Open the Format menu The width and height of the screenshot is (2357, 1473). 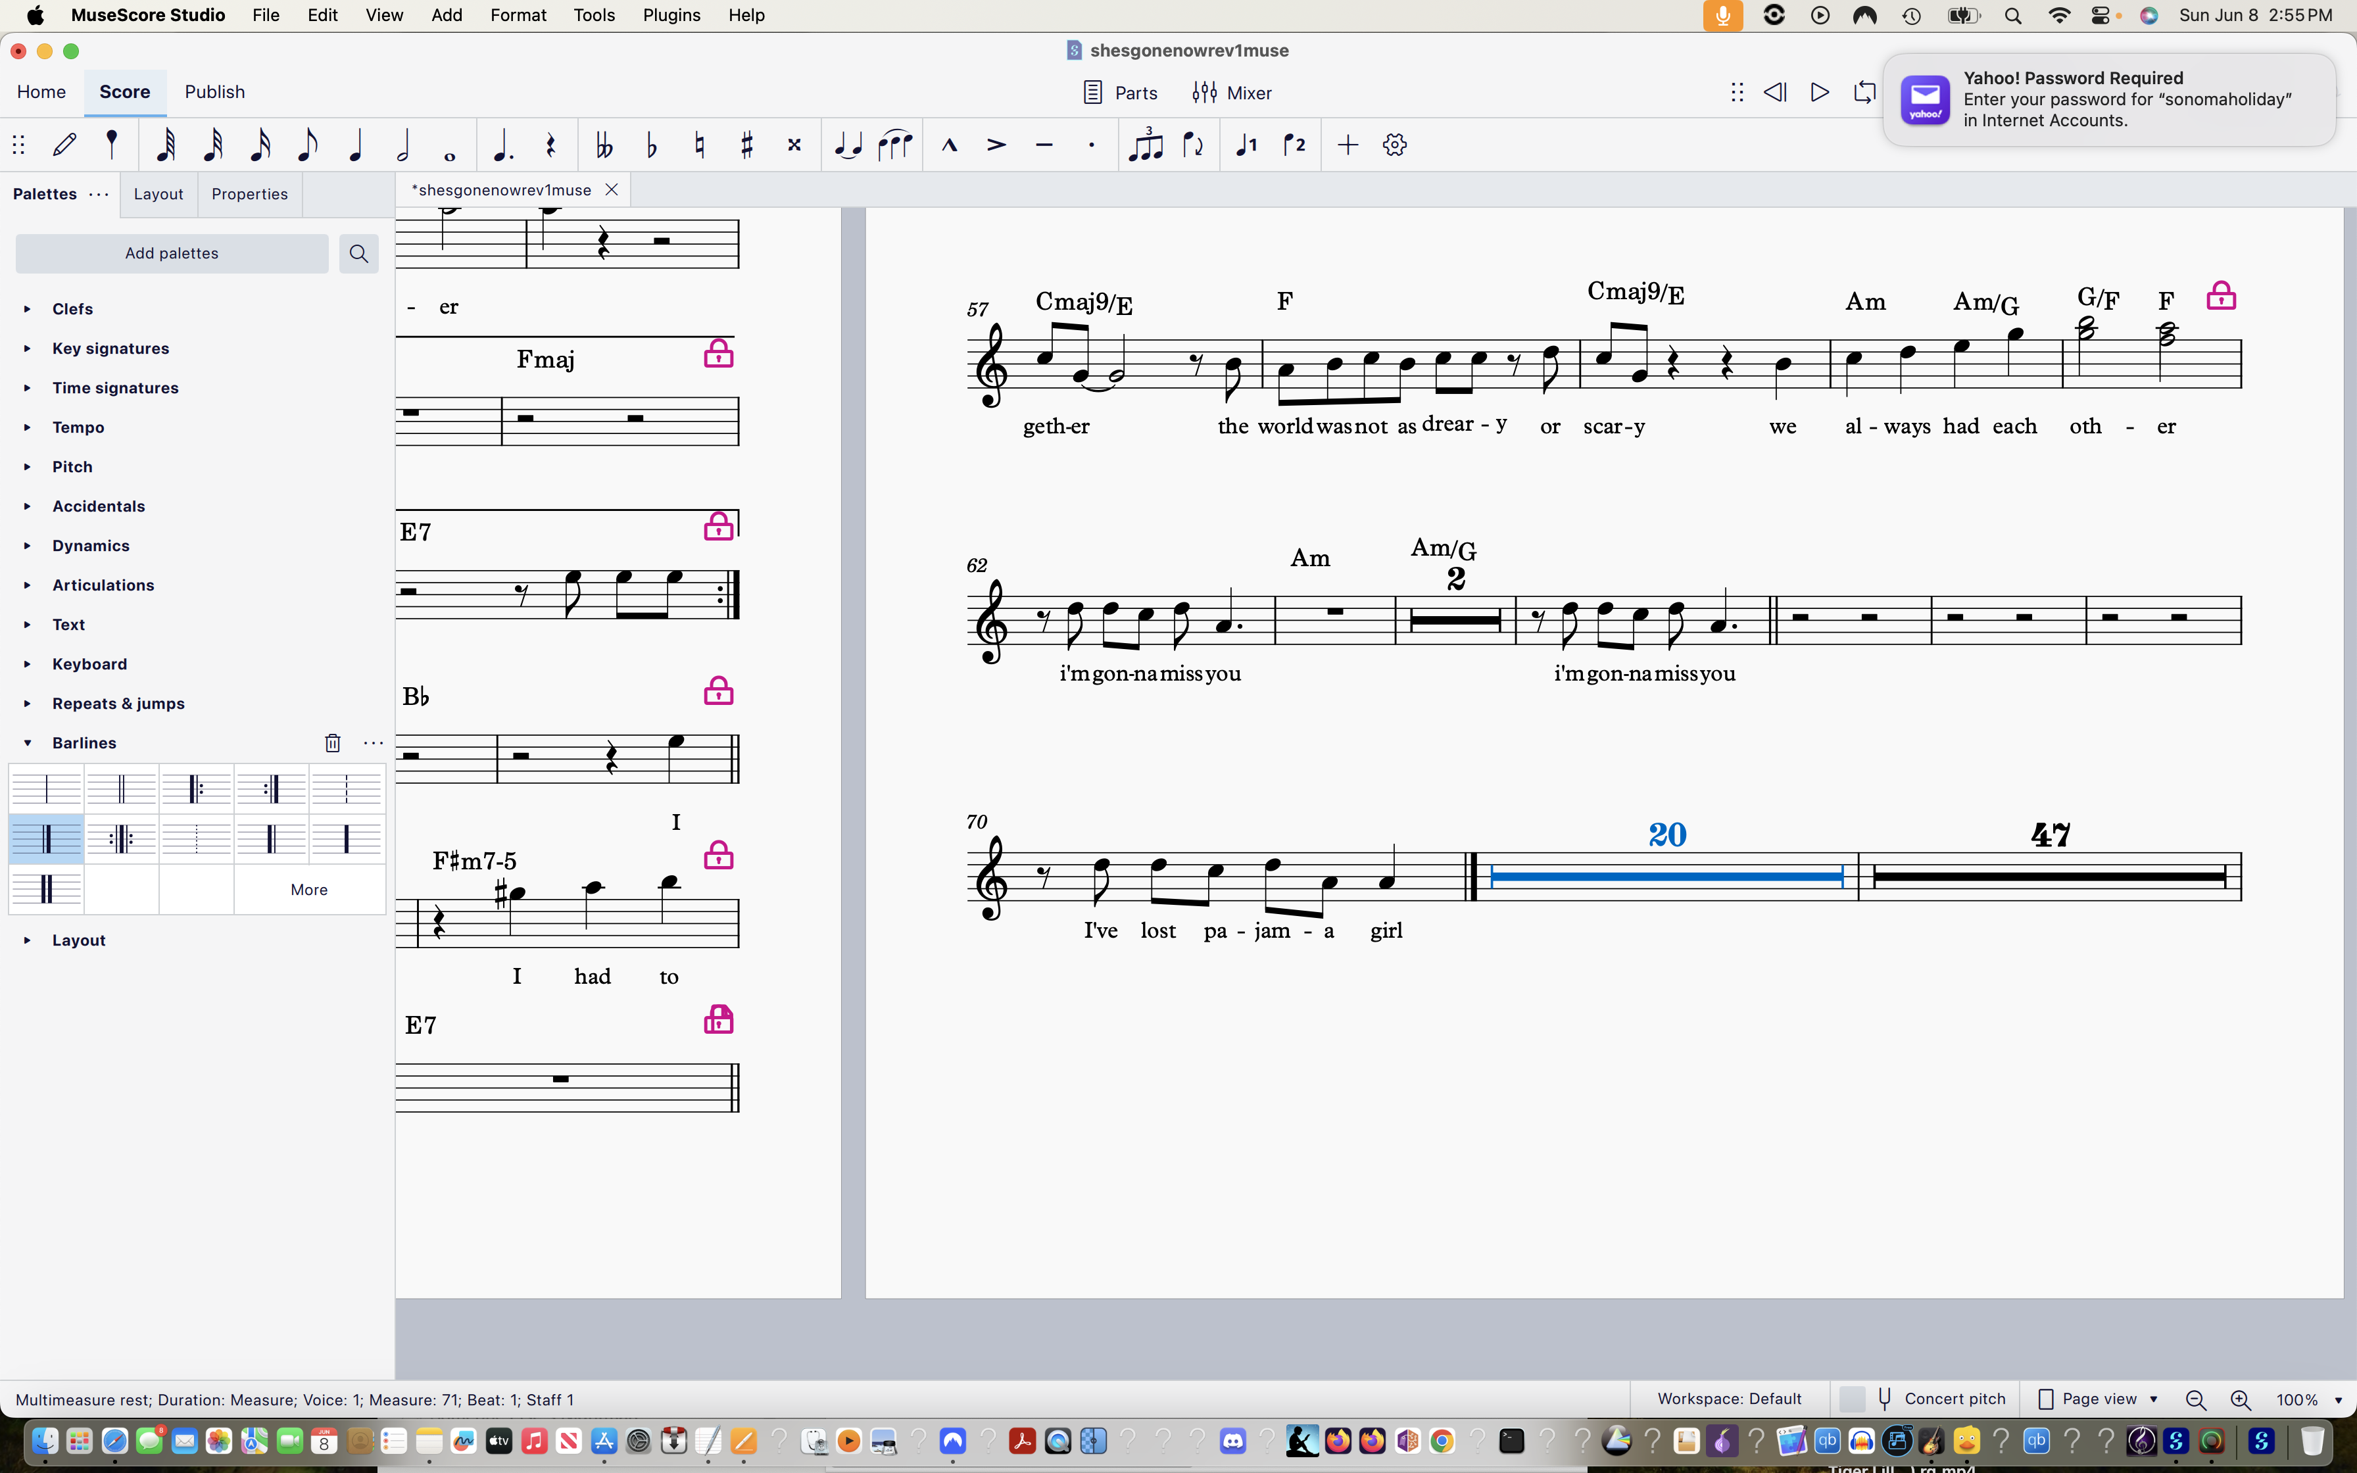pos(518,16)
